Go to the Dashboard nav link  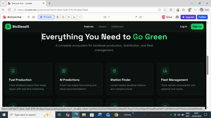pos(117,27)
